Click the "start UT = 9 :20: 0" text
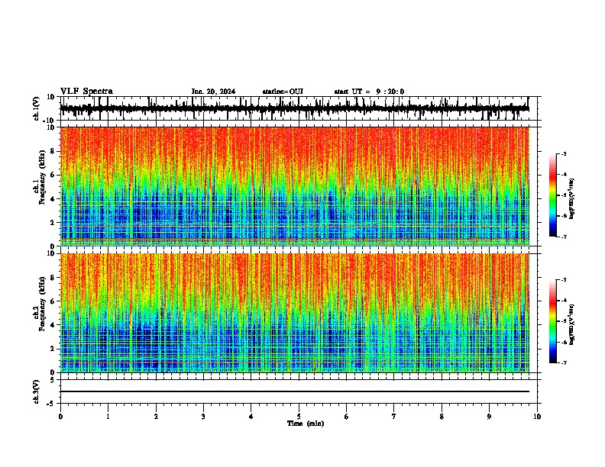Screen dimensions: 605x467 [369, 92]
